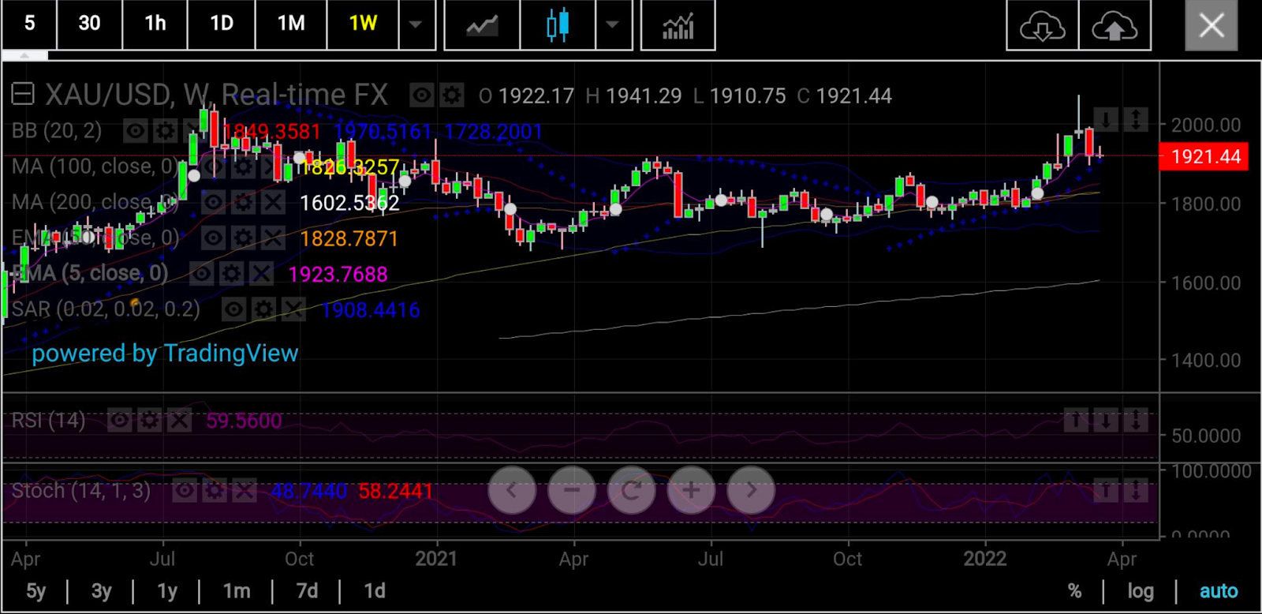Screen dimensions: 1262x614
Task: Hide the EMA (5, close, 0) indicator
Action: coord(202,274)
